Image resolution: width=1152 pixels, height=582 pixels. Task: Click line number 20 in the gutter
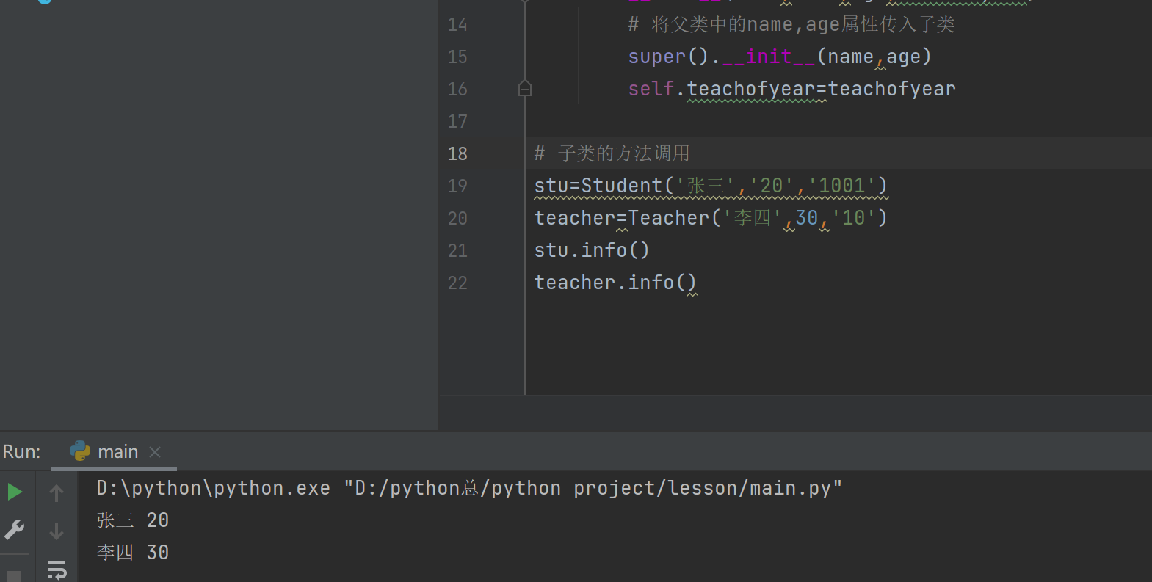(457, 218)
